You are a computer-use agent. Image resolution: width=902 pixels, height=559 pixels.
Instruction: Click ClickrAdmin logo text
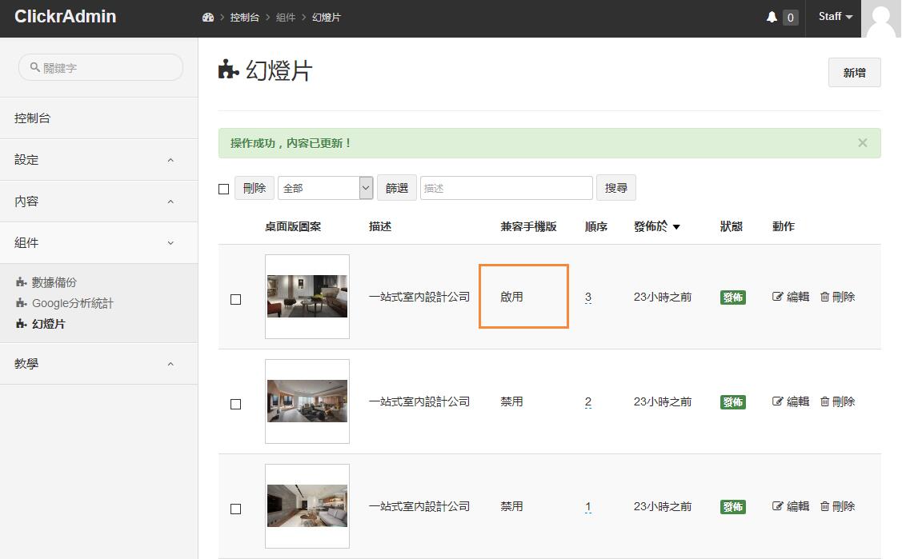click(x=65, y=16)
